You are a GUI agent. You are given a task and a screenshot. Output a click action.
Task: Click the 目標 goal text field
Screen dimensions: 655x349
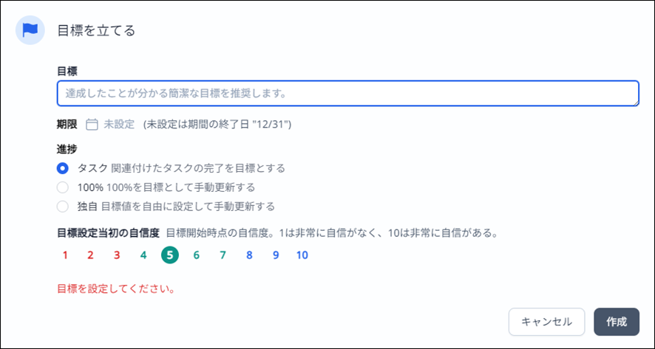(348, 93)
